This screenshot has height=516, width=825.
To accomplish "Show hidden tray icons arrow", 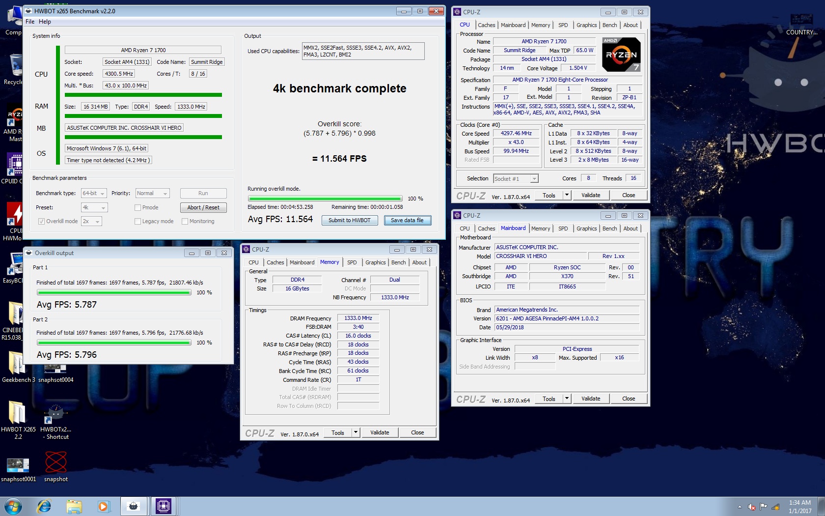I will pyautogui.click(x=740, y=507).
